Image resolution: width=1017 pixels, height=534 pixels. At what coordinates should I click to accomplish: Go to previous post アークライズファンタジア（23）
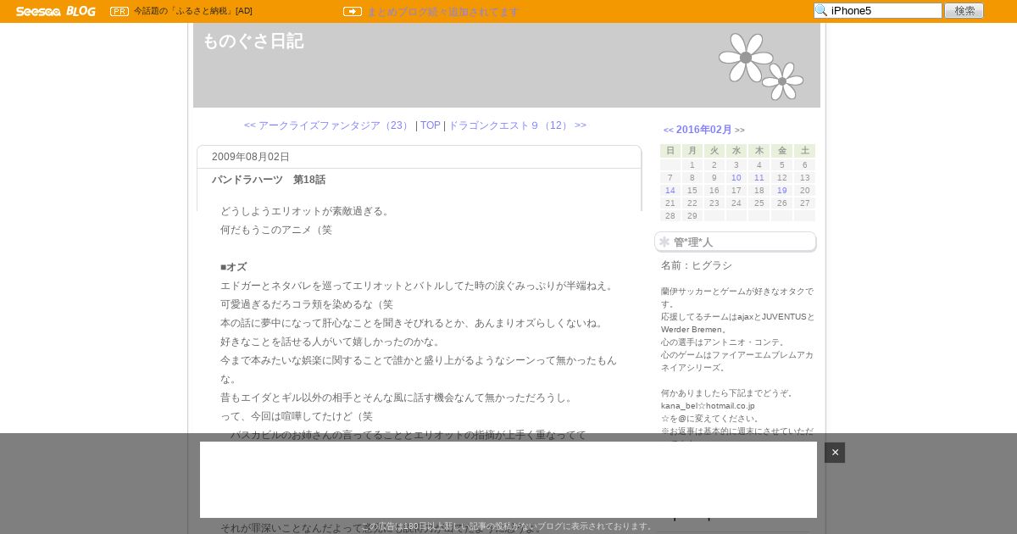point(329,125)
